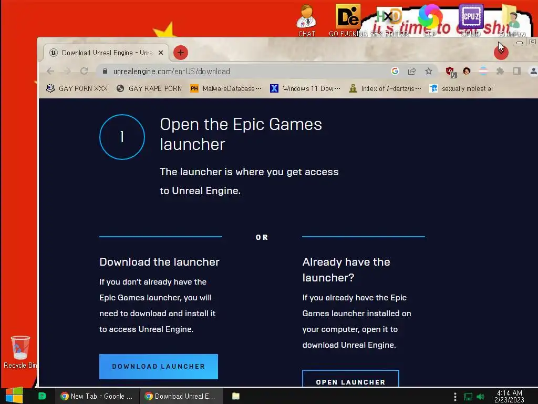Open the taskbar clock showing 4:14 AM
Viewport: 538px width, 404px height.
509,397
